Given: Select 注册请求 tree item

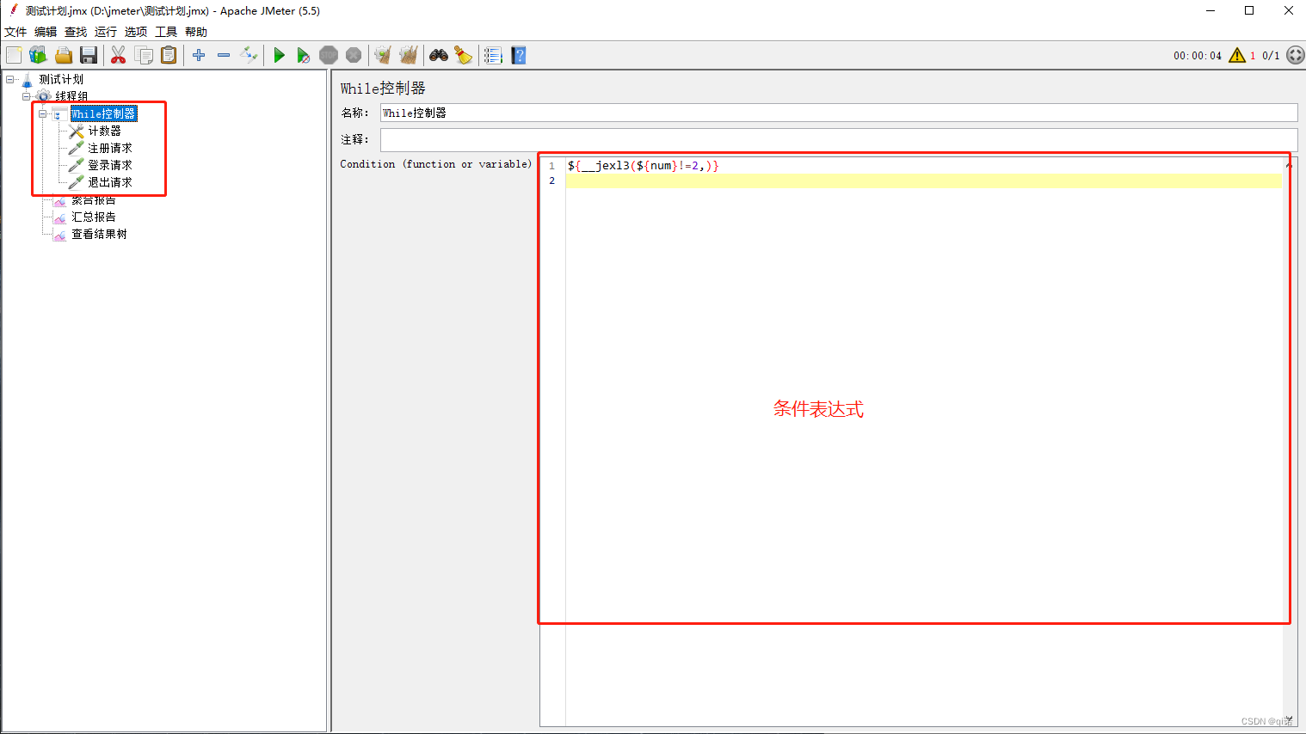Looking at the screenshot, I should (x=110, y=148).
